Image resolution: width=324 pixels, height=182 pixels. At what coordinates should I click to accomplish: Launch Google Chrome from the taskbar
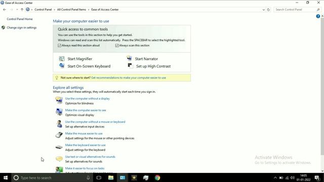point(157,177)
